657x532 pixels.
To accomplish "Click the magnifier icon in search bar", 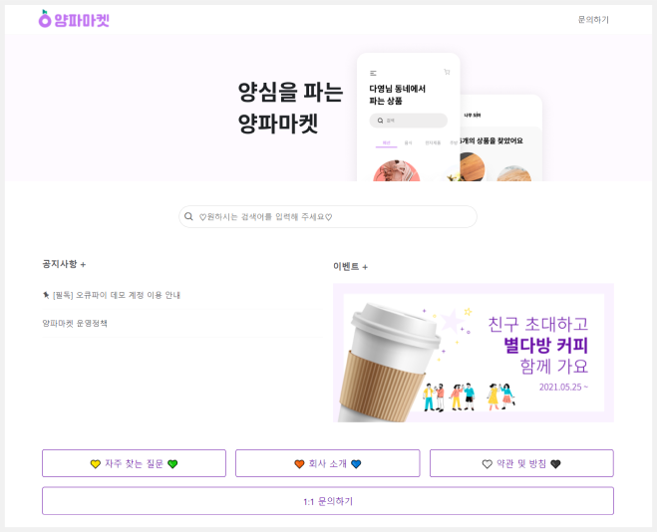I will (188, 216).
